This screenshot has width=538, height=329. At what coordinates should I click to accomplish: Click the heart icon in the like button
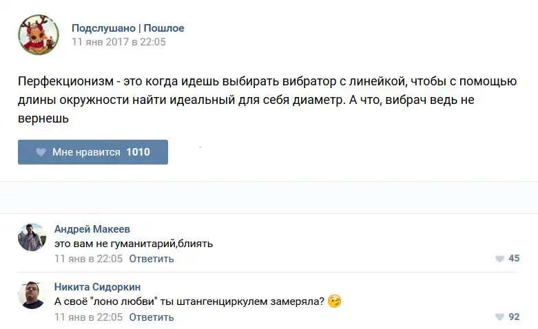[x=41, y=152]
